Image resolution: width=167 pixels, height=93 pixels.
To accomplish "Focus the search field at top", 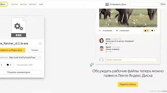I will [144, 4].
